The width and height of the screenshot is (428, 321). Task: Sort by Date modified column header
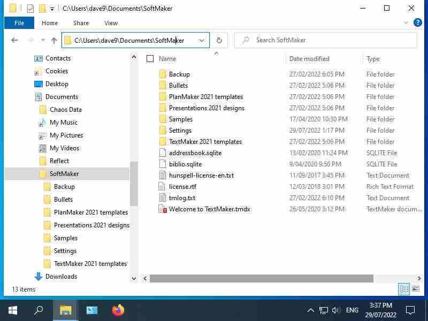point(309,59)
